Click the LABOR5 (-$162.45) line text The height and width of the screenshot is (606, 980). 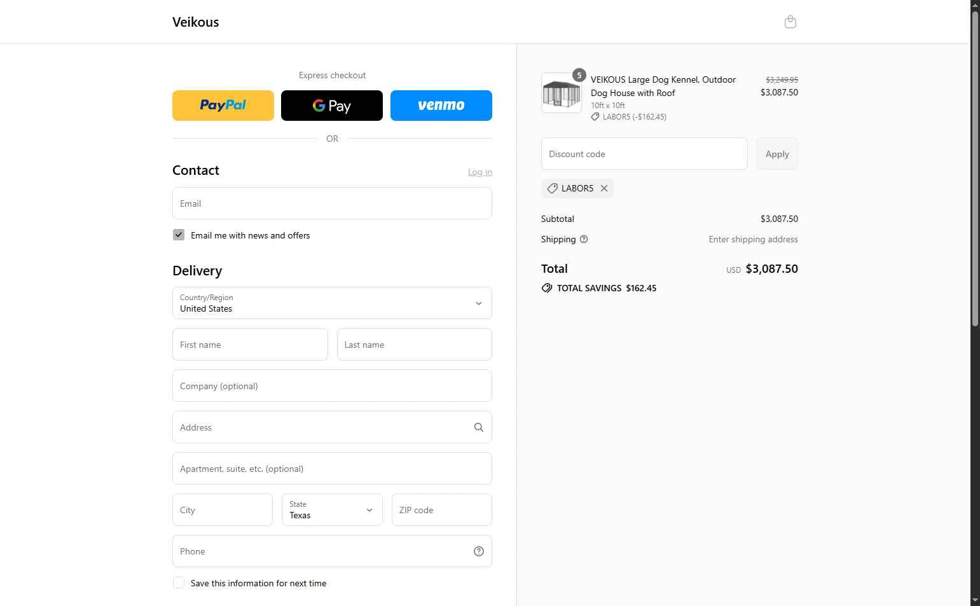[635, 117]
